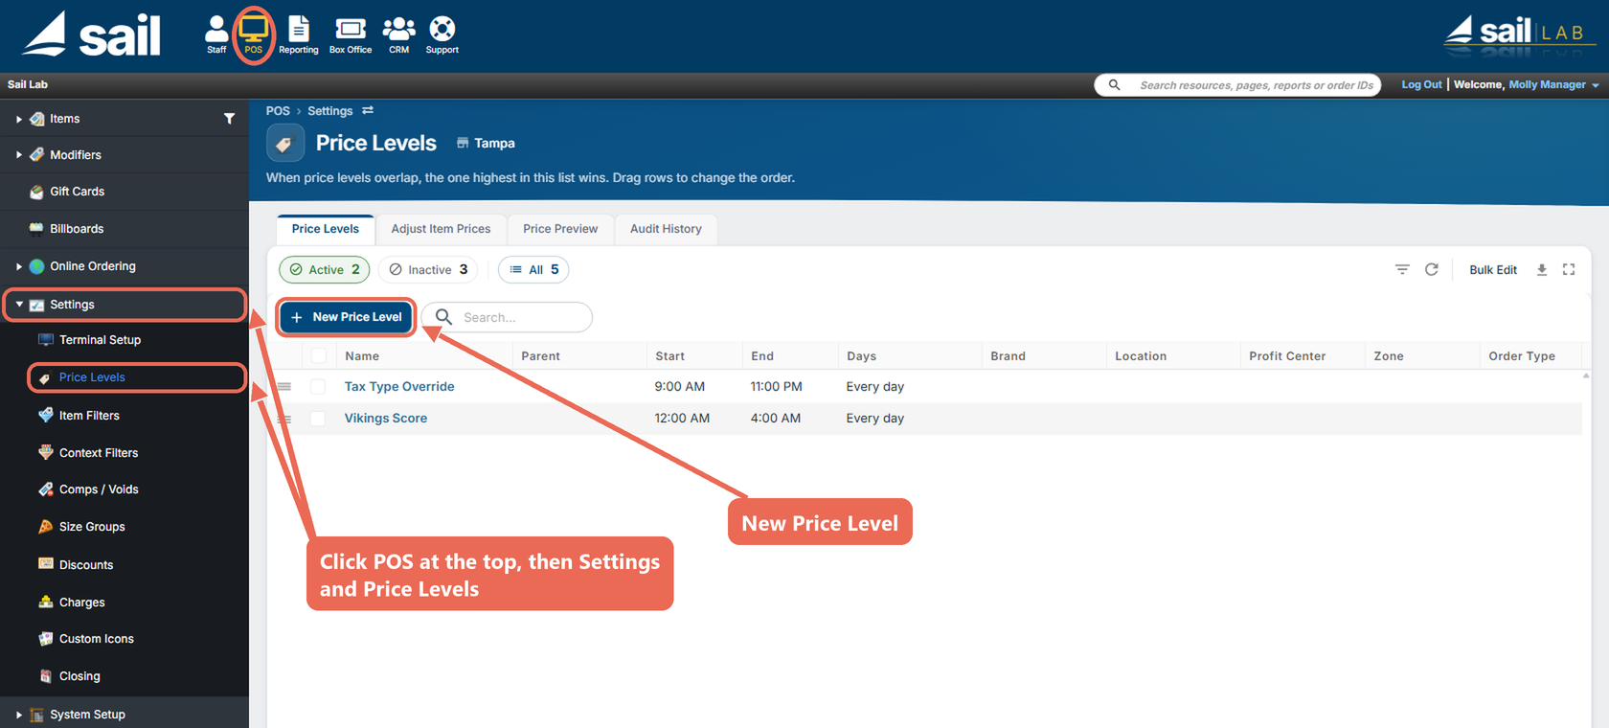The height and width of the screenshot is (728, 1609).
Task: Expand the Modifiers sidebar section
Action: coord(18,155)
